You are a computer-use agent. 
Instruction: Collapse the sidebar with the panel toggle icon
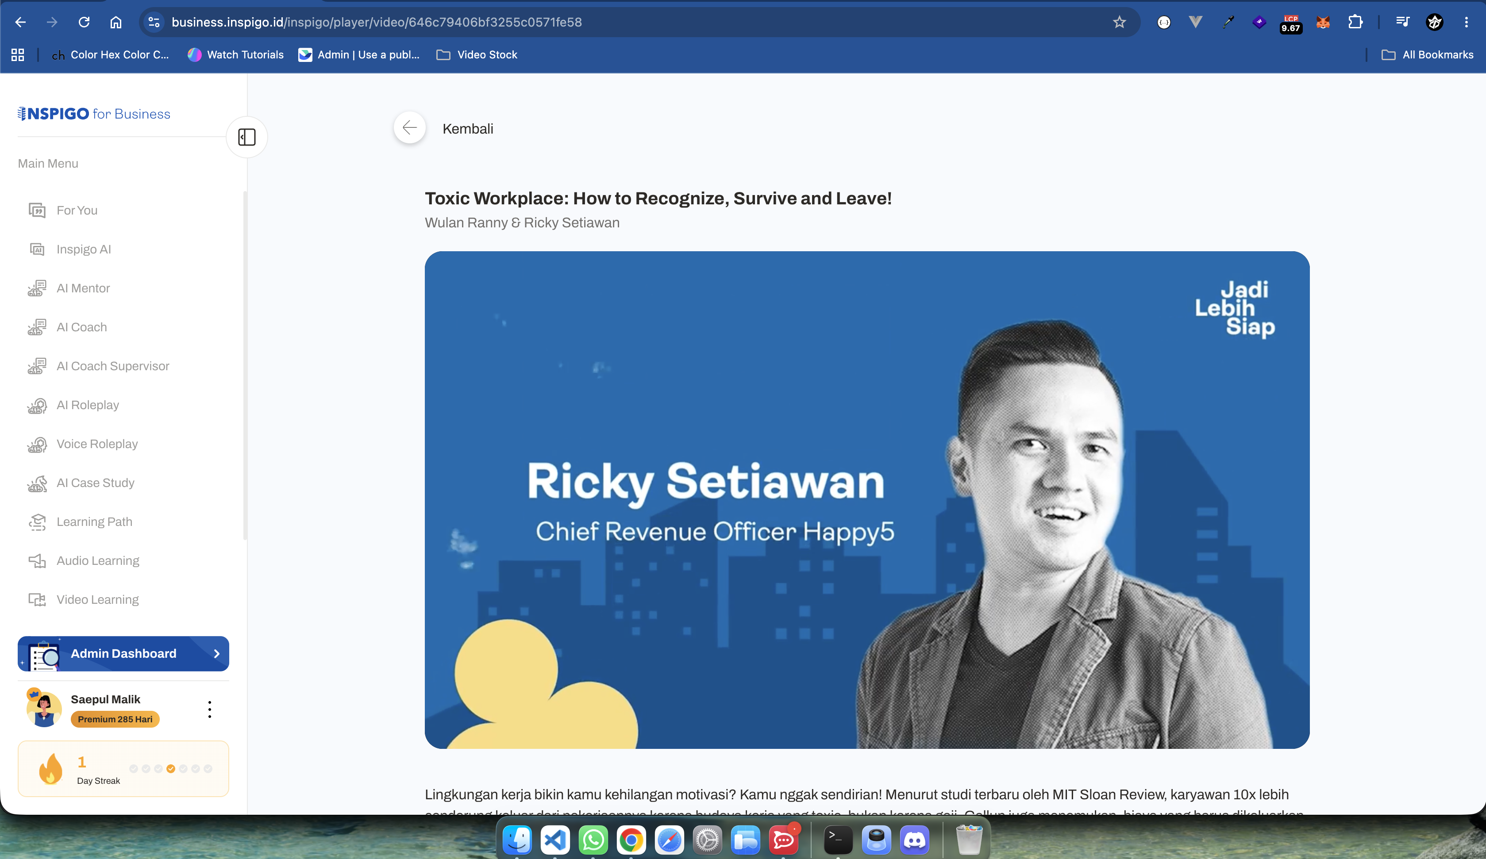[x=246, y=138]
